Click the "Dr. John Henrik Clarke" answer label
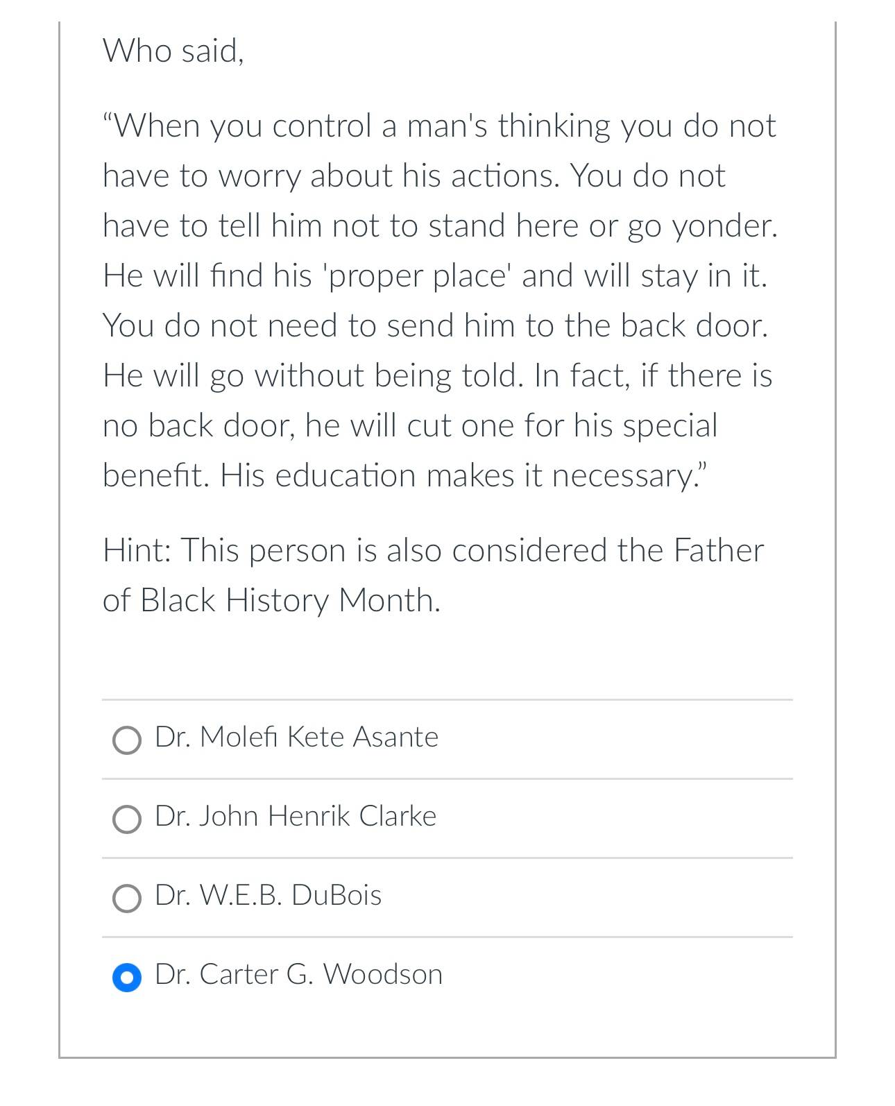895x1106 pixels. [296, 816]
